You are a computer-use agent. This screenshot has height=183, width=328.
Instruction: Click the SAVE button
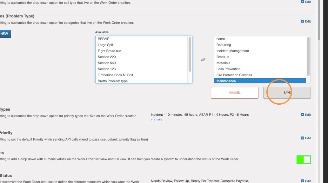point(287,93)
